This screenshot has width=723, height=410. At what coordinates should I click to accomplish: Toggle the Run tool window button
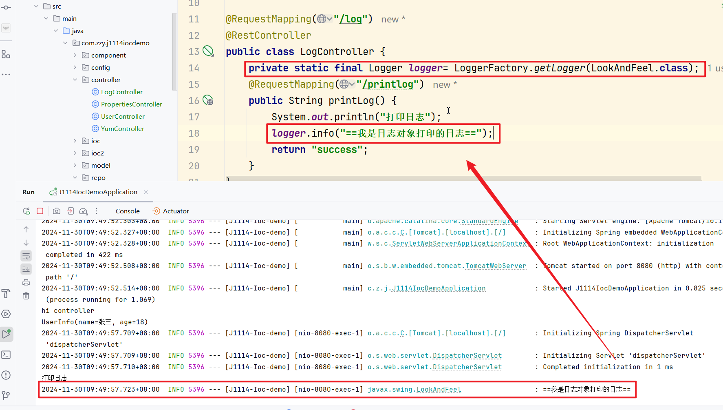(x=6, y=334)
